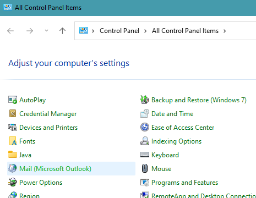Open the Power Options link
Screen dimensions: 256x198
pos(41,183)
